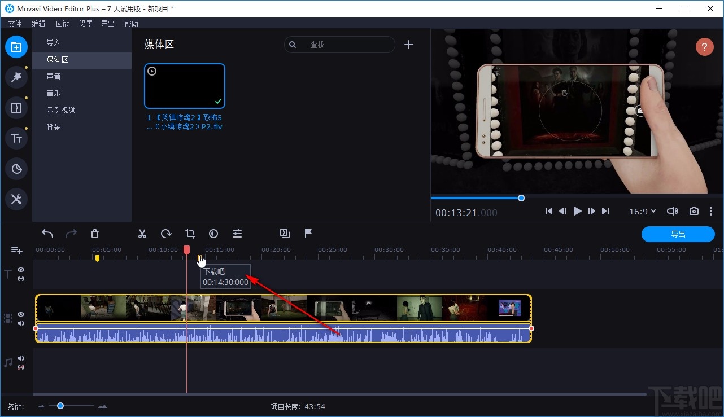The width and height of the screenshot is (724, 417).
Task: Rotate the clip with the rotate icon
Action: tap(166, 234)
